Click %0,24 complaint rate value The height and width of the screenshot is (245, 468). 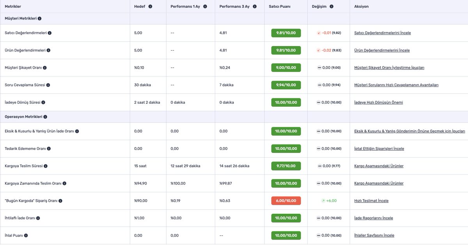click(225, 68)
